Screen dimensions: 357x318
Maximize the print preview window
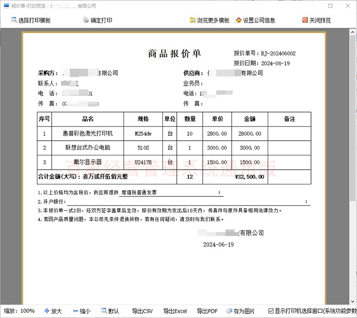coord(330,6)
